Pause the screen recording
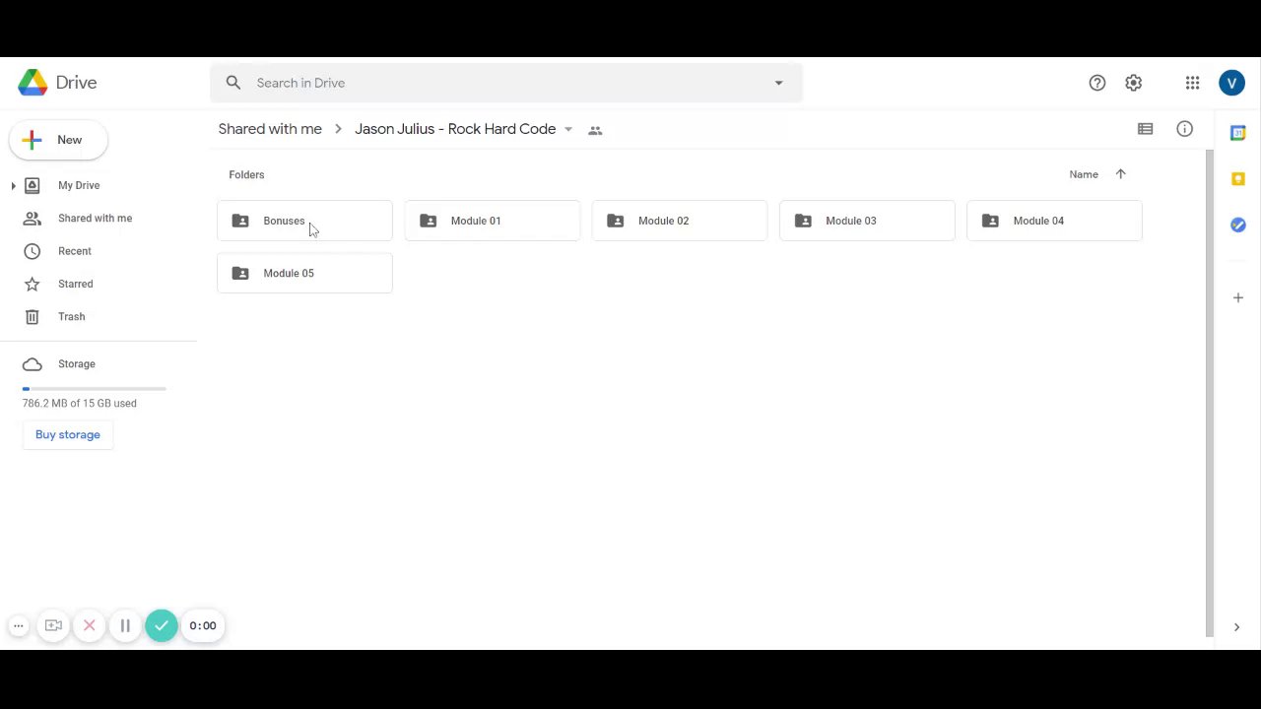1261x709 pixels. point(125,625)
